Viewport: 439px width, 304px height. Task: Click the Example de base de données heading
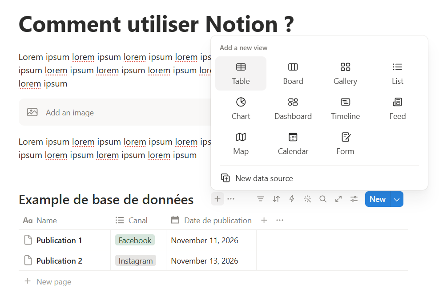pyautogui.click(x=106, y=200)
